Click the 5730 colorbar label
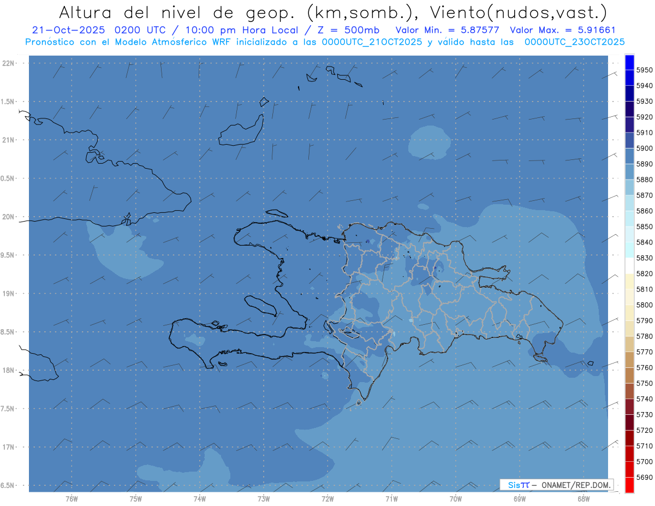655x506 pixels. pos(644,414)
